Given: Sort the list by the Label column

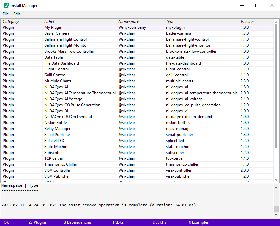Looking at the screenshot, I should coord(49,21).
